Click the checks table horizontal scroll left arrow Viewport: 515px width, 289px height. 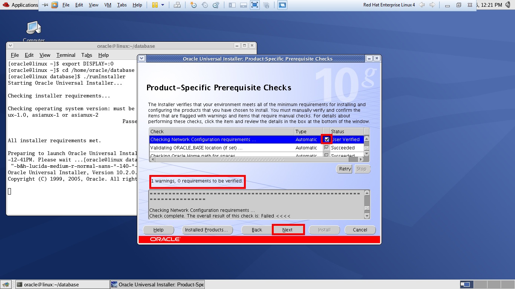coord(152,160)
